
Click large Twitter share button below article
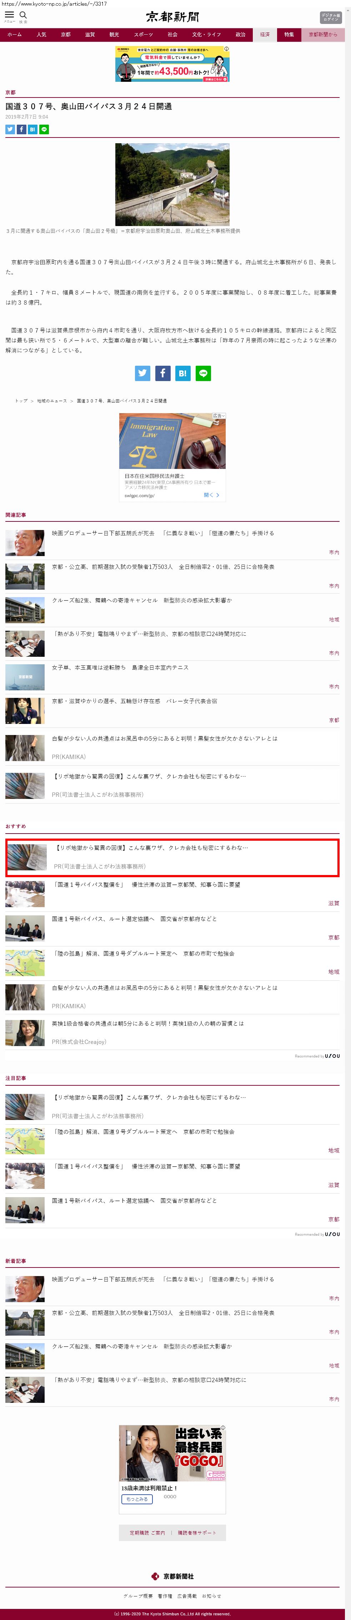coord(142,373)
